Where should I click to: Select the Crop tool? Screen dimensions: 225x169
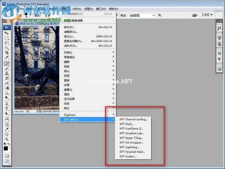[x=7, y=52]
